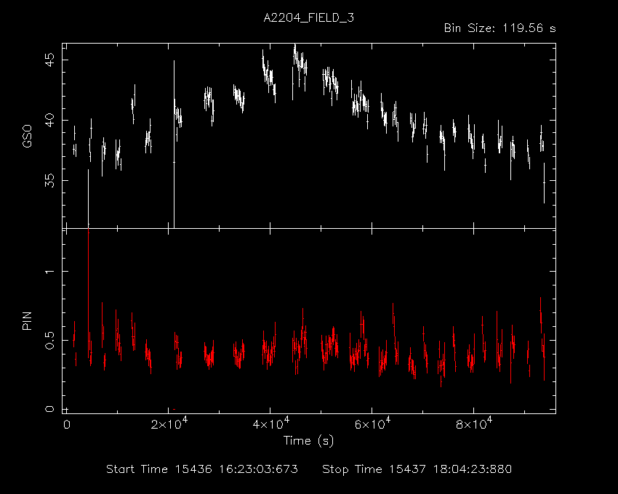The width and height of the screenshot is (618, 494).
Task: Click the 1 tick label on PIN axis
Action: [x=49, y=272]
